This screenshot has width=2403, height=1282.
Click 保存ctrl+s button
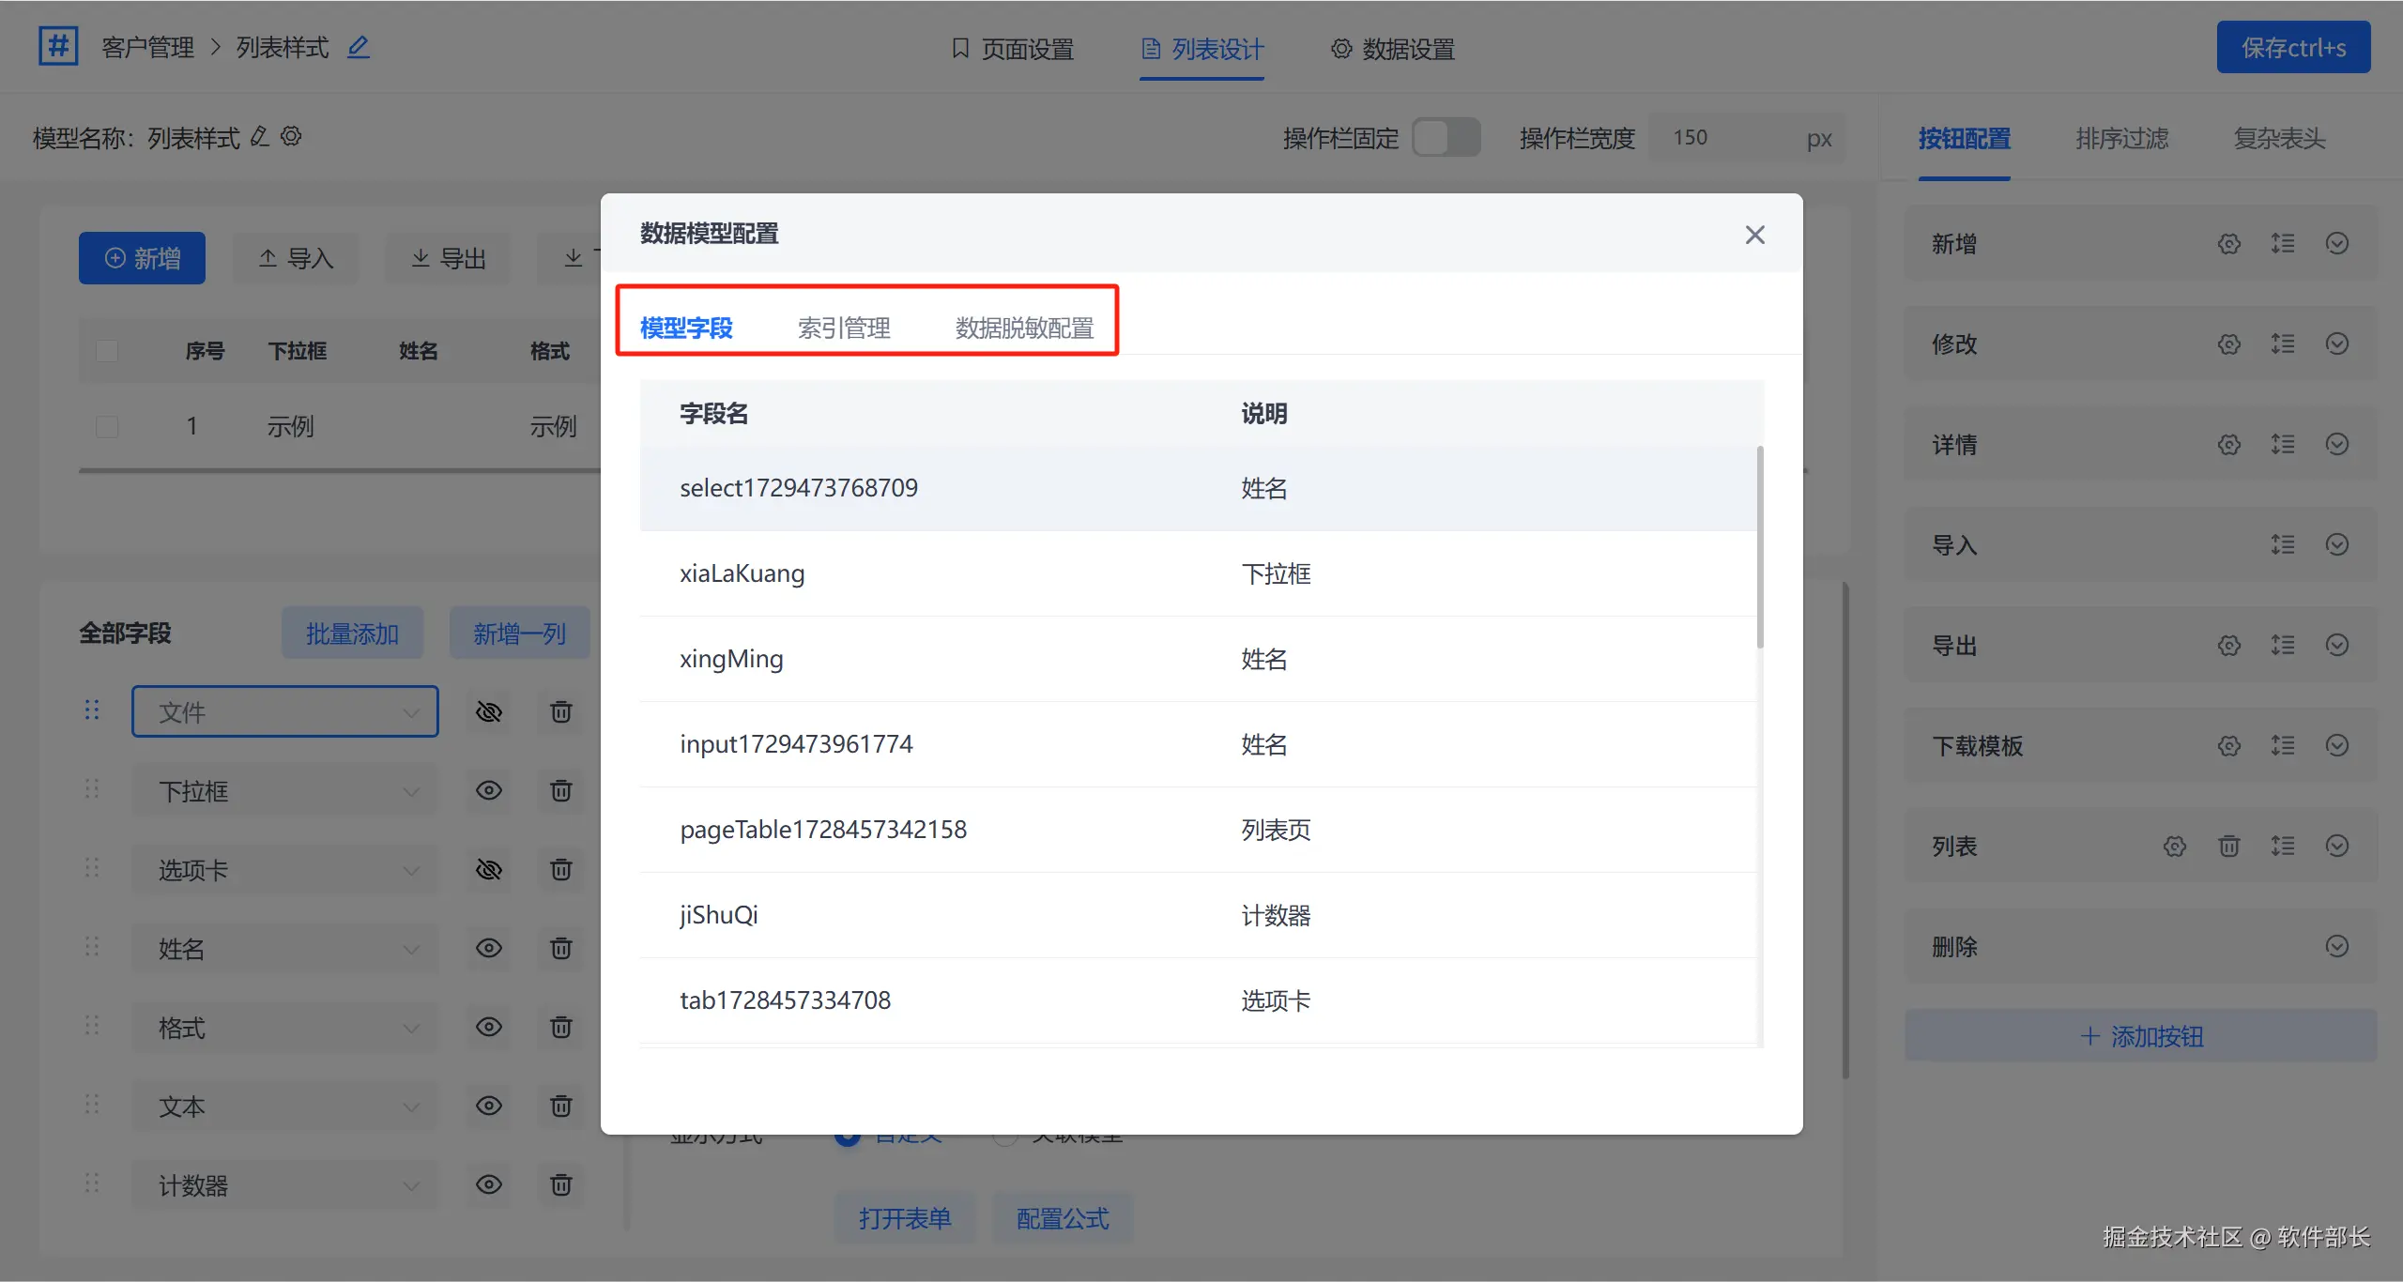(2292, 48)
